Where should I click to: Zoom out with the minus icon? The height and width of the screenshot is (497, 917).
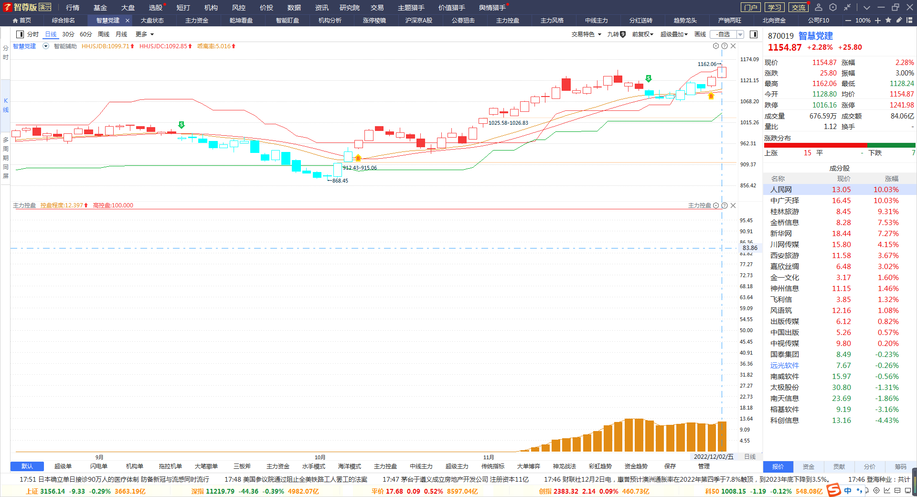click(848, 21)
